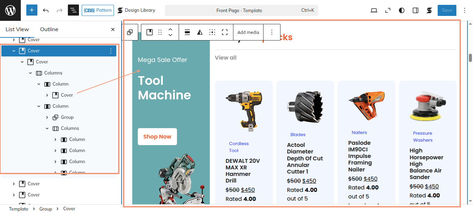Collapse the first Columns block
Image resolution: width=473 pixels, height=213 pixels.
30,73
